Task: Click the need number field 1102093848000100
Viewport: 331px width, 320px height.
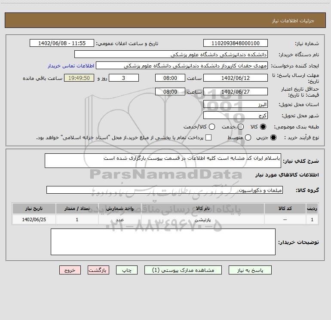Action: 236,43
